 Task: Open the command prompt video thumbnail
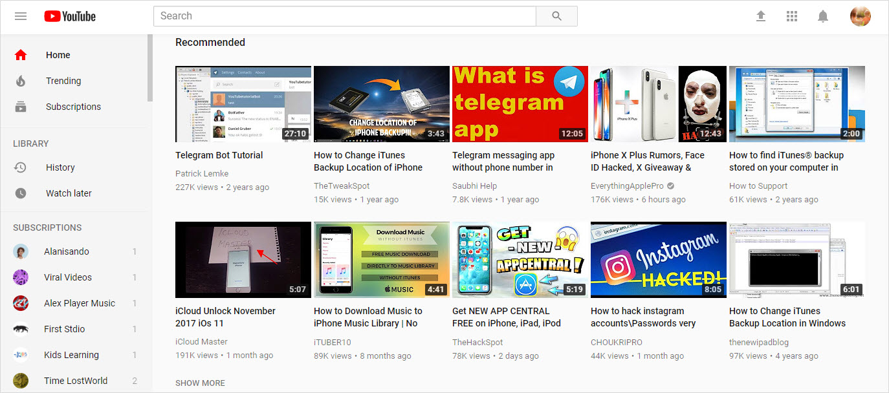[797, 260]
